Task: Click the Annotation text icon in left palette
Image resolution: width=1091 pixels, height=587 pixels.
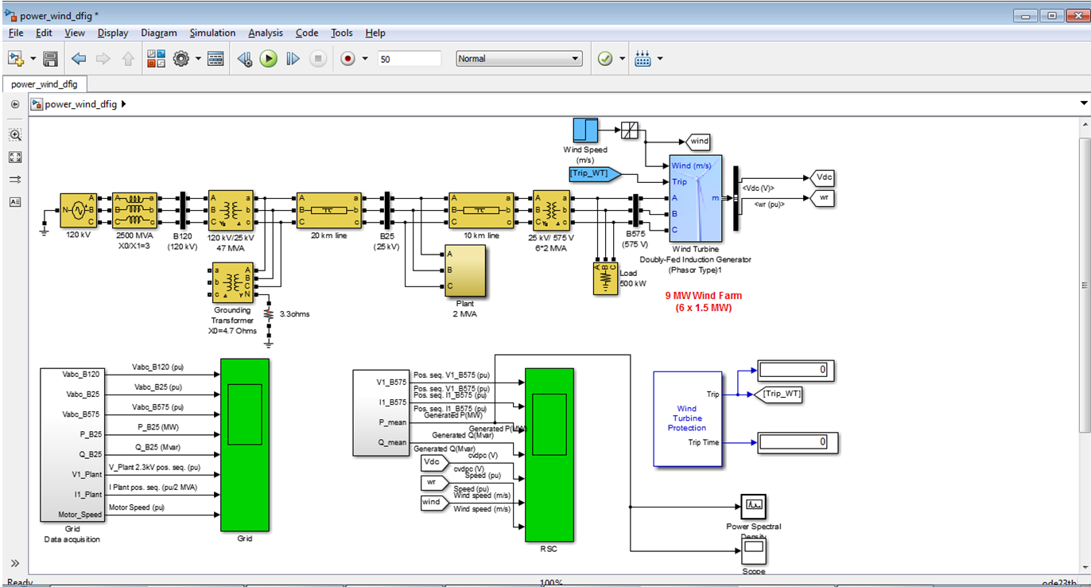Action: 14,202
